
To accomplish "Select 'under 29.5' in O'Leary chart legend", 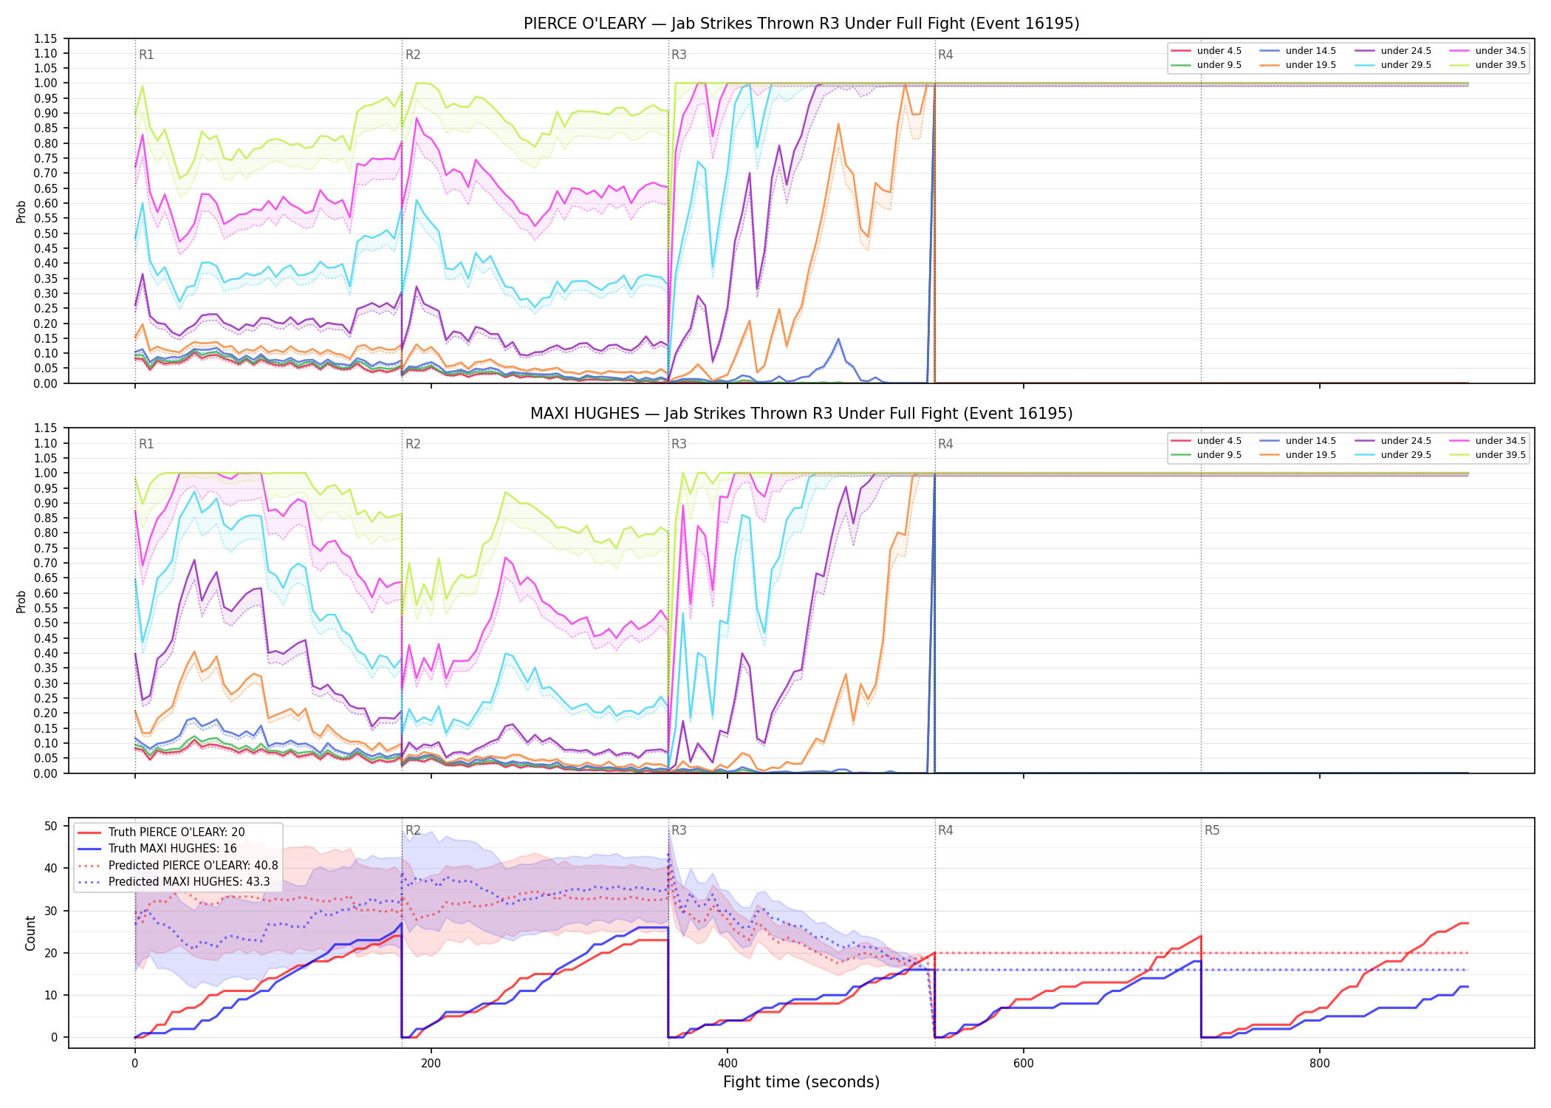I will (x=1393, y=65).
